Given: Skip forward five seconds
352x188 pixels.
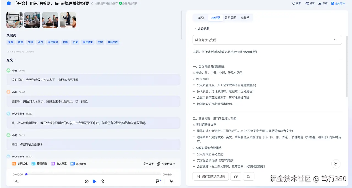Looking at the screenshot, I should (103, 181).
